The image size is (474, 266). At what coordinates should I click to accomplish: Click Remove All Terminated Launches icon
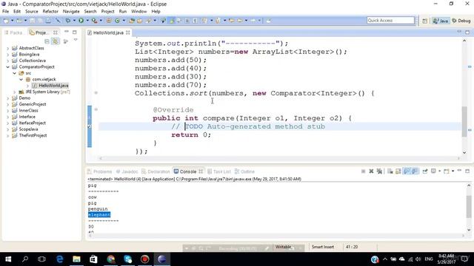pos(379,171)
